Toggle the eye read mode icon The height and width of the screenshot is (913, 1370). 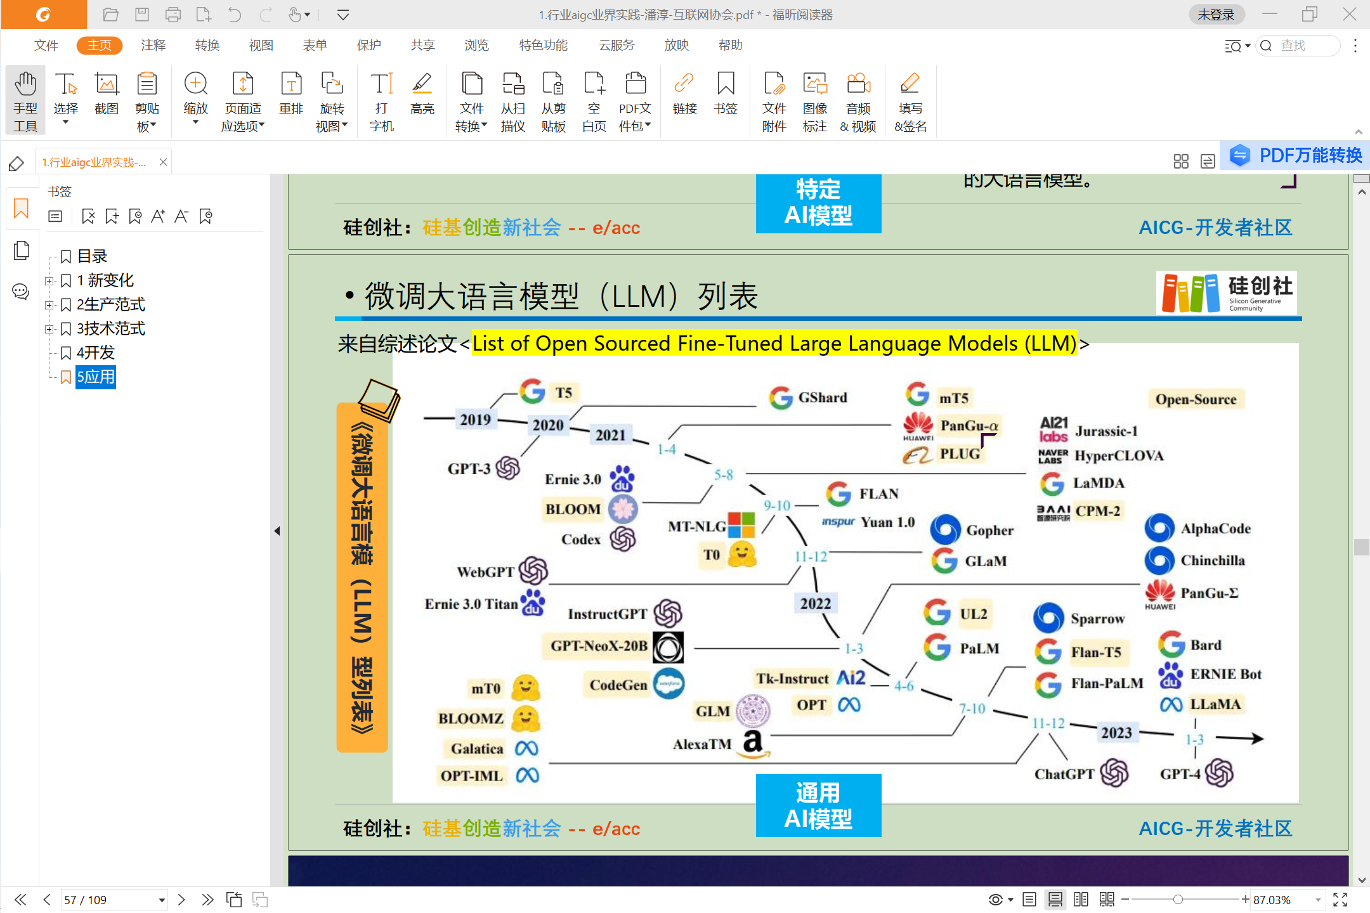click(996, 899)
